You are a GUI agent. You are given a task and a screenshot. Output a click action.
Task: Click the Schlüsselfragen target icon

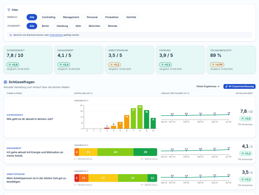click(5, 82)
